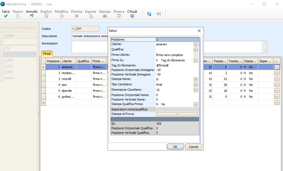
Task: Open ellipsis button in siori row
Action: pos(277,85)
